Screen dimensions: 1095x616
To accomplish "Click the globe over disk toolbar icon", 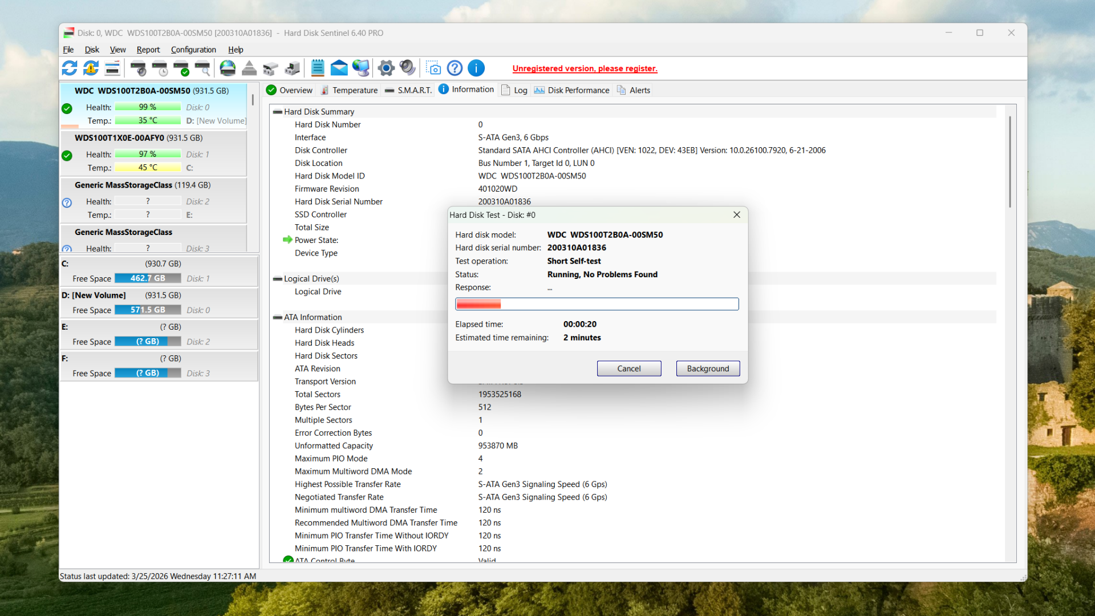I will tap(228, 68).
